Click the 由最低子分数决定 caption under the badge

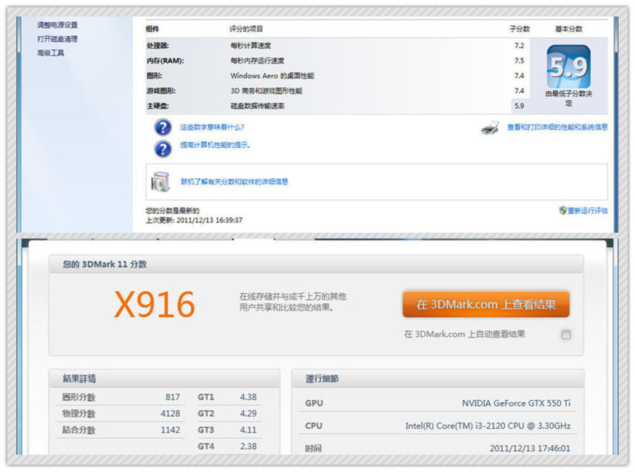(x=568, y=98)
